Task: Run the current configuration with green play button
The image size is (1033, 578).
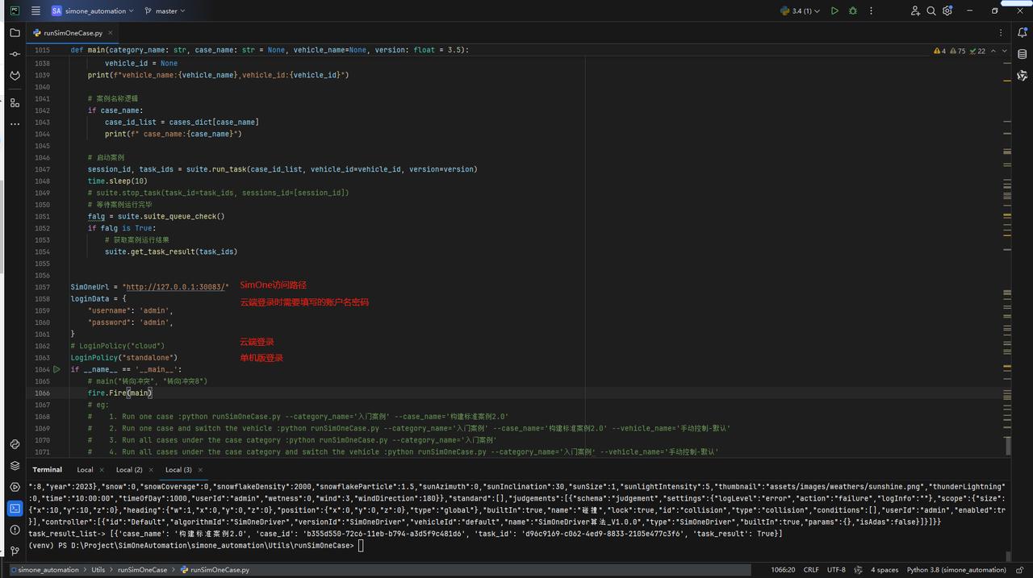Action: coord(834,11)
